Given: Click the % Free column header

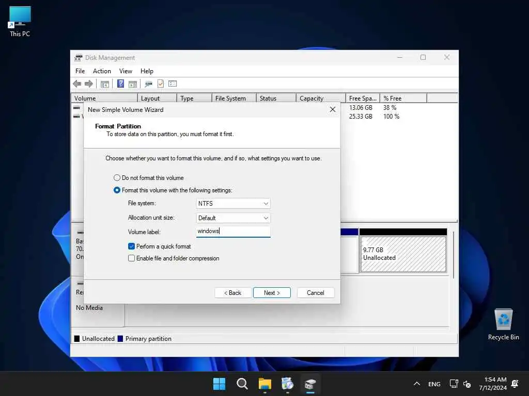Looking at the screenshot, I should pyautogui.click(x=403, y=98).
